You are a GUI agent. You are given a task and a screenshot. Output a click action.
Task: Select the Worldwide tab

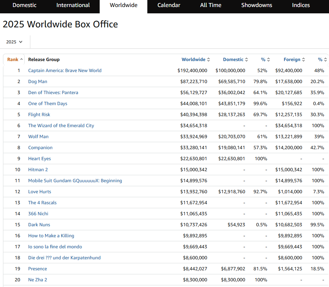pos(123,5)
